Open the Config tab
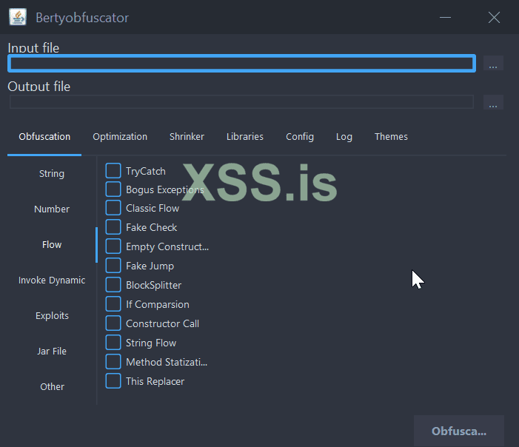Viewport: 519px width, 447px height. (x=300, y=137)
